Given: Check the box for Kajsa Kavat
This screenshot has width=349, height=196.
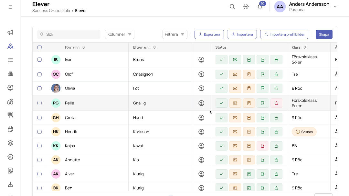Looking at the screenshot, I should coord(40,146).
